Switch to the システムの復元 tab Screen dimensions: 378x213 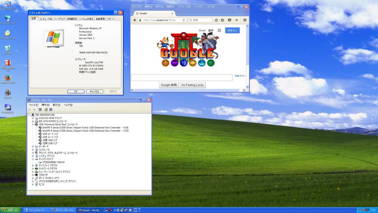click(86, 19)
